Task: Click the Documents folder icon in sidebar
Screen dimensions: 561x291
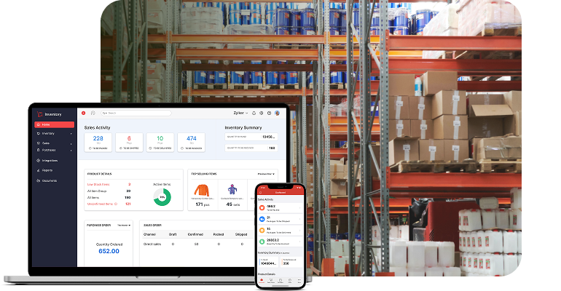Action: coord(38,180)
